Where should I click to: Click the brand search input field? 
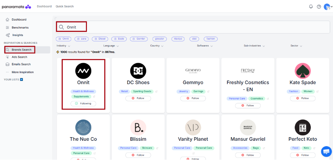click(x=193, y=27)
